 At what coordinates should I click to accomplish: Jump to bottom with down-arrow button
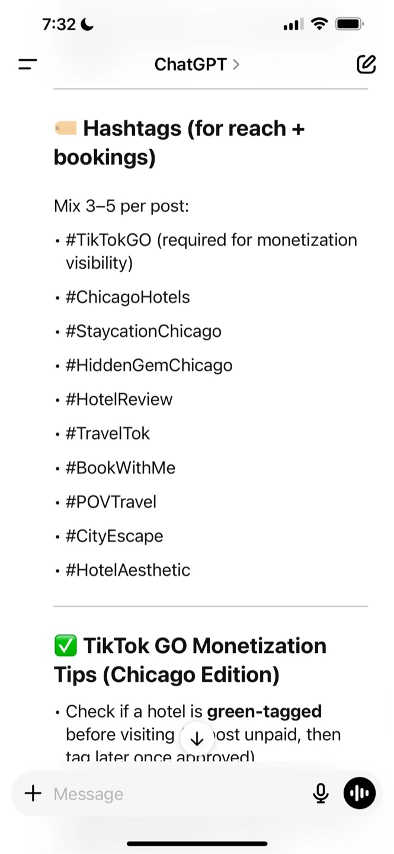pyautogui.click(x=197, y=739)
